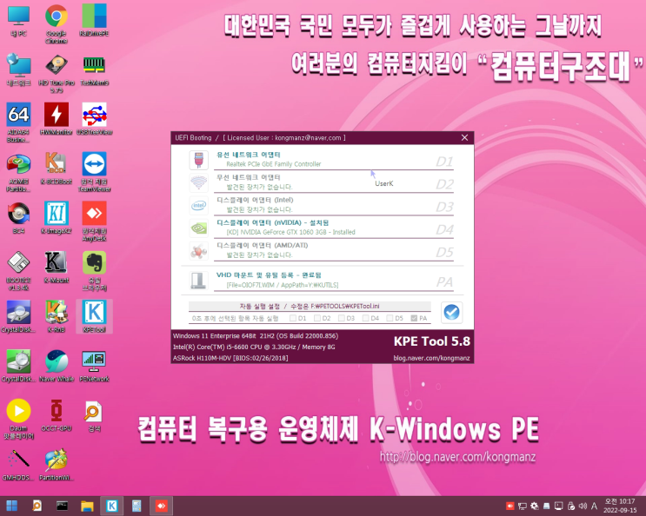Launch HD Tune Pro 5.75
This screenshot has height=516, width=646.
[x=57, y=73]
